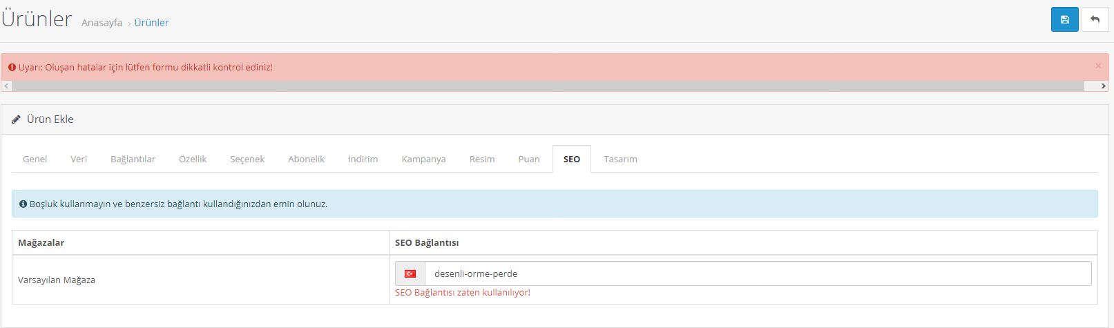Image resolution: width=1114 pixels, height=328 pixels.
Task: Dismiss the red warning alert
Action: (x=1098, y=66)
